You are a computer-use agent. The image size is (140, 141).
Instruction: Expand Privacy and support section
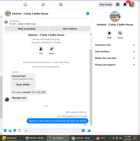115,65
